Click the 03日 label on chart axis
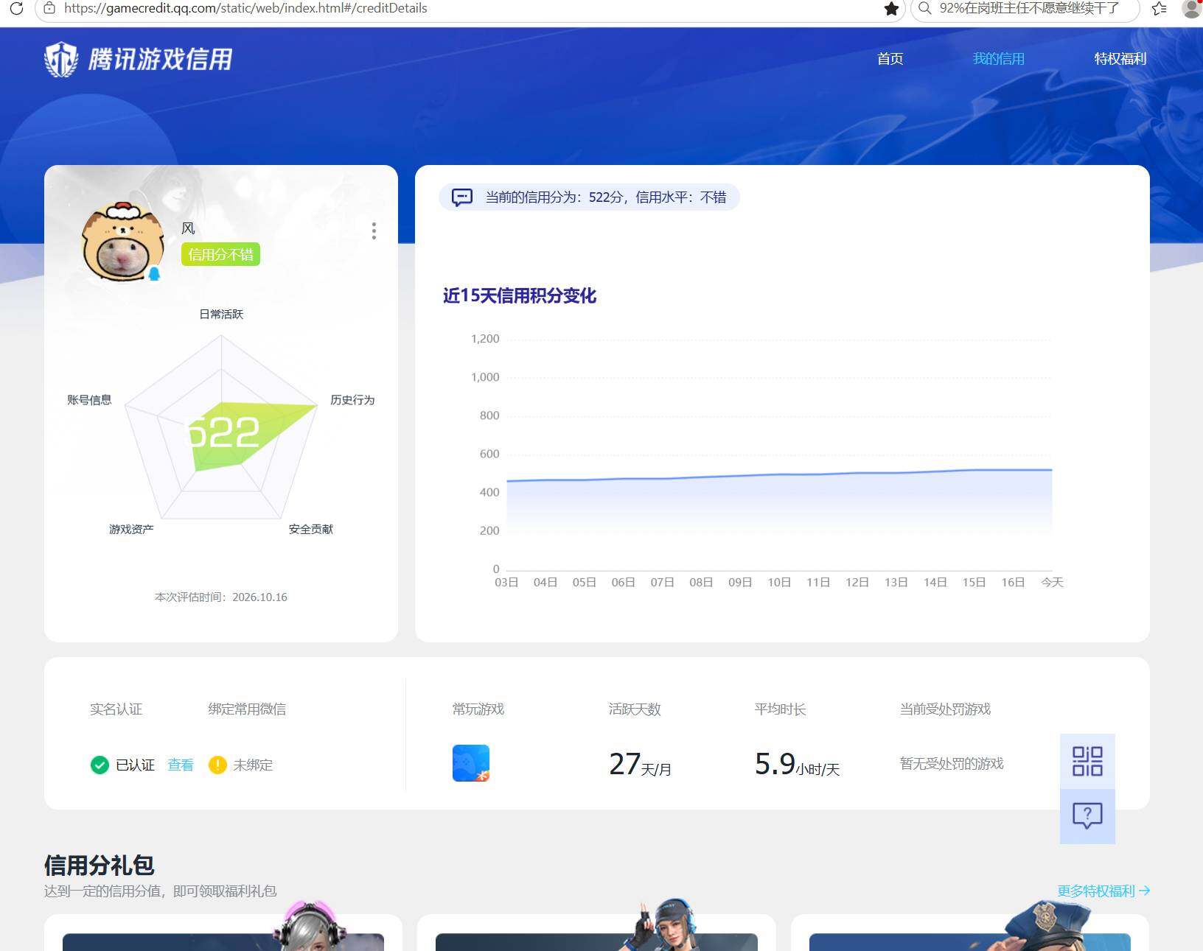The image size is (1203, 951). coord(506,583)
